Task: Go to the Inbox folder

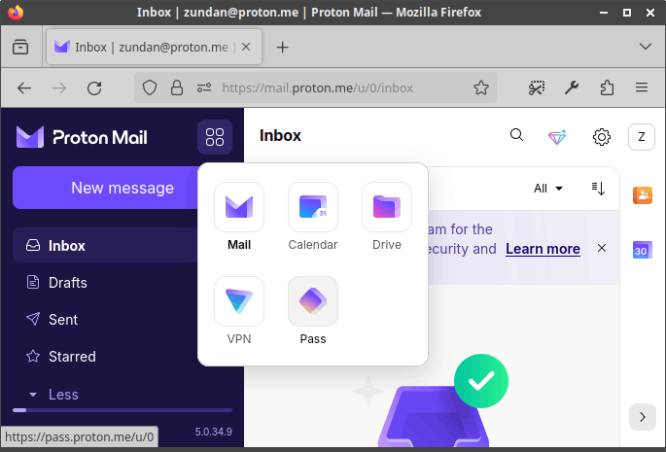Action: point(123,245)
